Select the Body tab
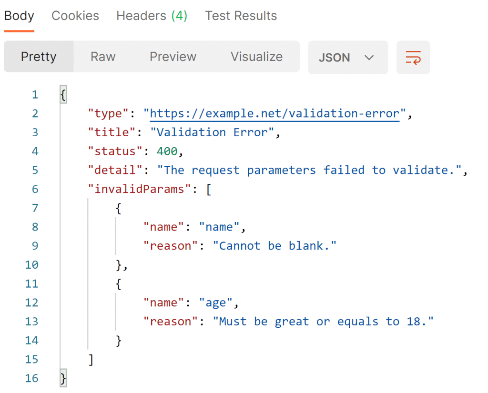488x393 pixels. 19,16
